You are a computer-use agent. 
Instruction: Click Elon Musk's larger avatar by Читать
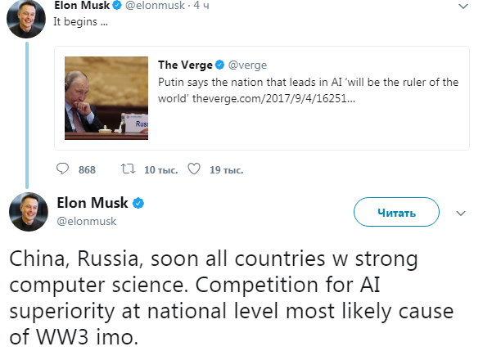pos(28,212)
